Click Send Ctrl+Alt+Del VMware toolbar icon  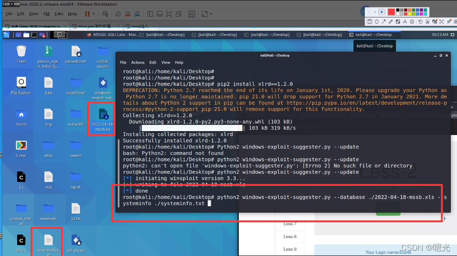tap(105, 14)
